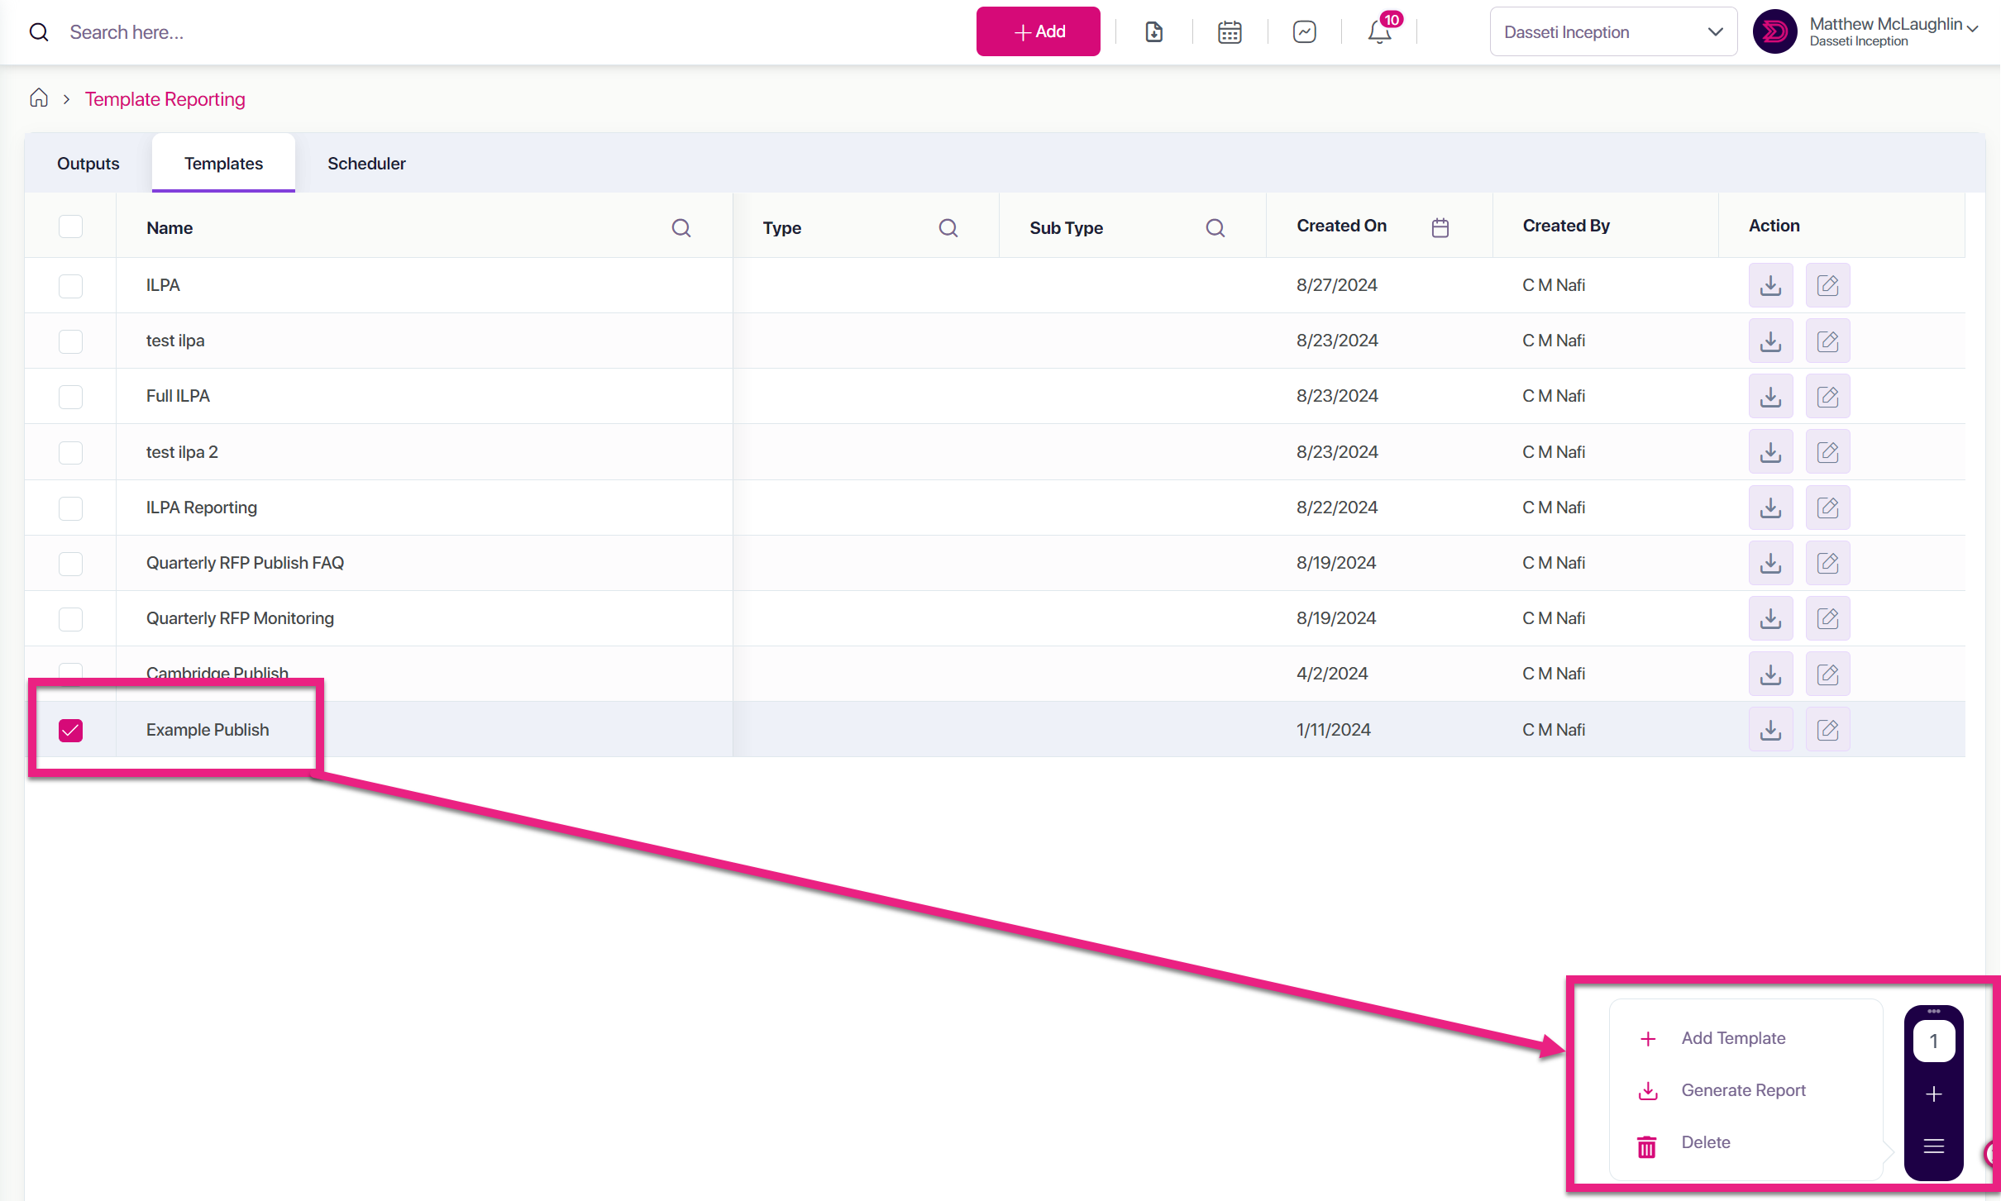The height and width of the screenshot is (1201, 2001).
Task: Edit the Full ILPA template
Action: pos(1827,396)
